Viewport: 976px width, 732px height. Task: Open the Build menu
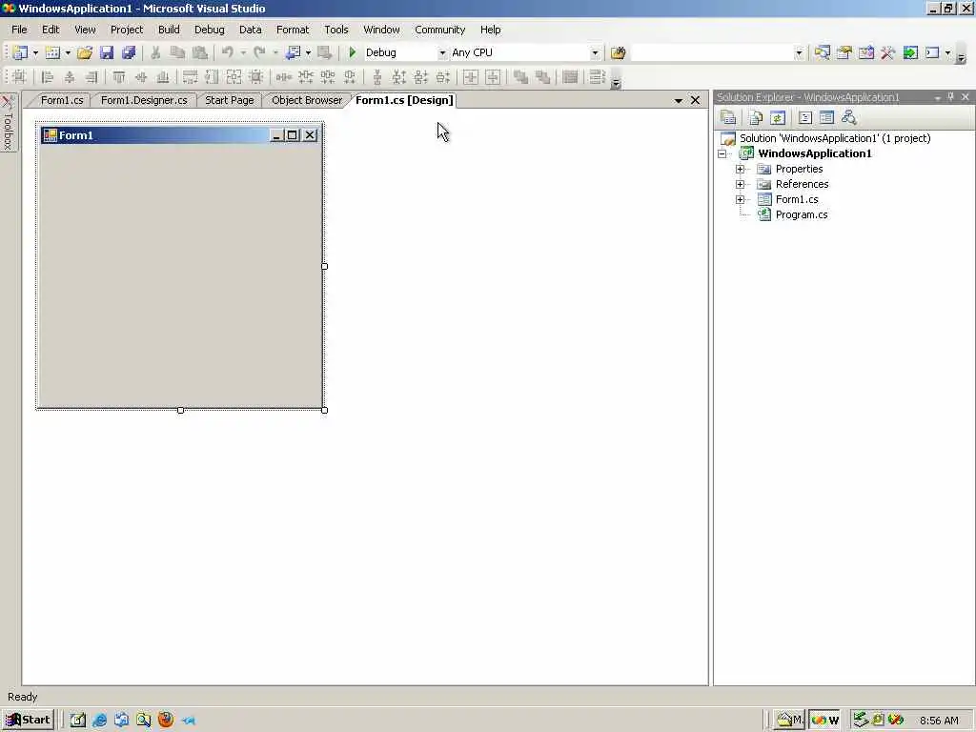point(169,30)
